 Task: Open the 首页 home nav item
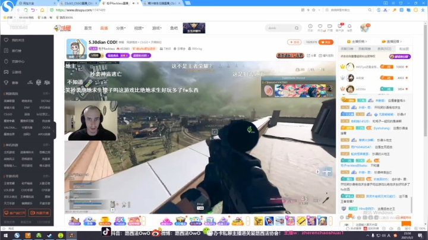88,28
